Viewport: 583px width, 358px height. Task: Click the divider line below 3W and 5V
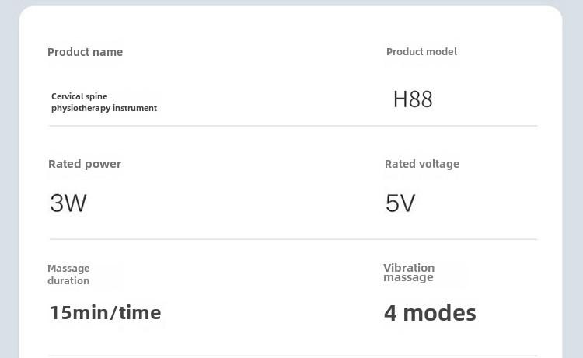coord(293,239)
